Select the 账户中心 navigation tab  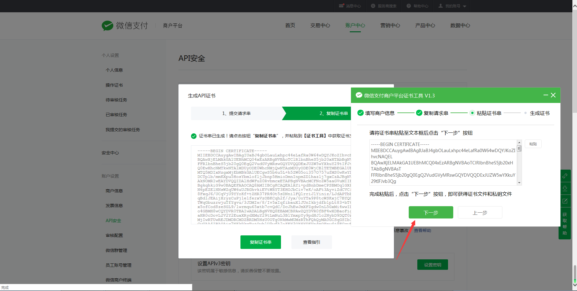pos(355,26)
